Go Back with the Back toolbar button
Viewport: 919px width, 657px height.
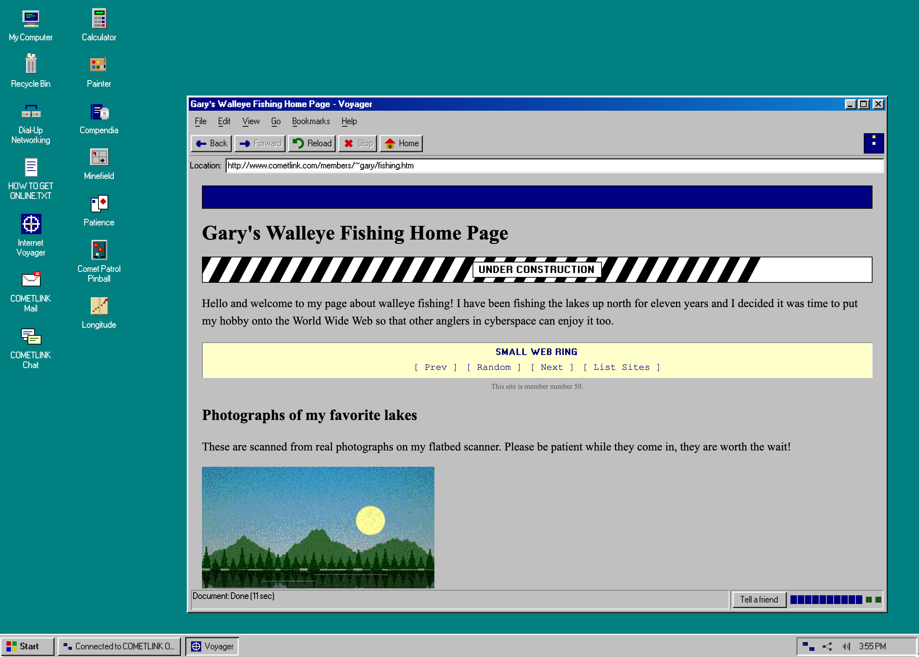211,144
